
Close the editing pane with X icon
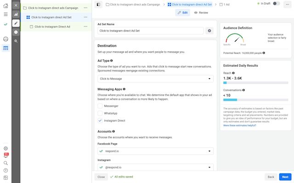click(x=16, y=5)
